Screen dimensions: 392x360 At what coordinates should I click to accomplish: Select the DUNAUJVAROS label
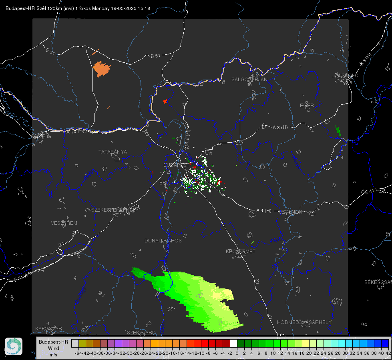tap(163, 240)
